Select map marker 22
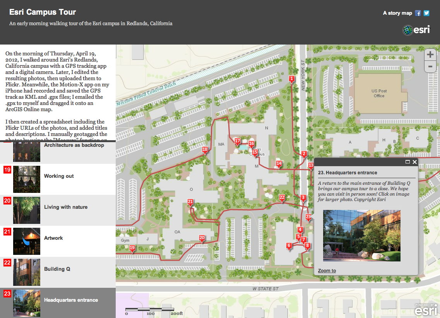 pos(282,198)
